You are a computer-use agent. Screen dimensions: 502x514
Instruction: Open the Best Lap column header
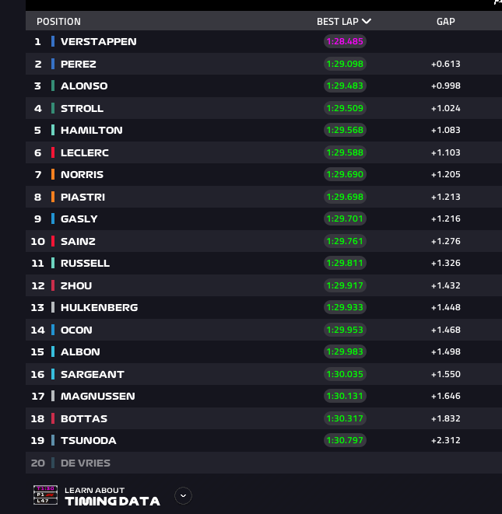coord(343,21)
